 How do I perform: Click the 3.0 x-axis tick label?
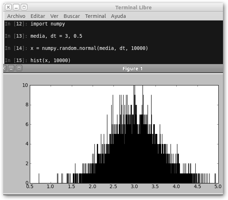coord(134,187)
